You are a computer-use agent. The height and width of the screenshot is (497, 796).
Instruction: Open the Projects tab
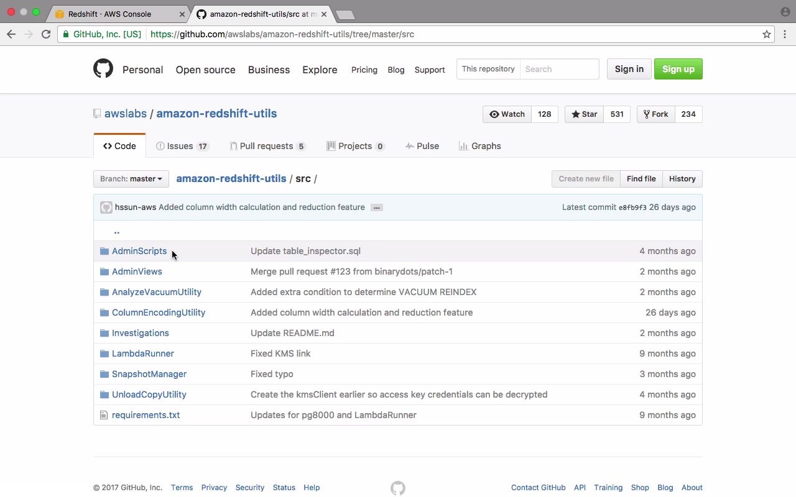pos(356,146)
